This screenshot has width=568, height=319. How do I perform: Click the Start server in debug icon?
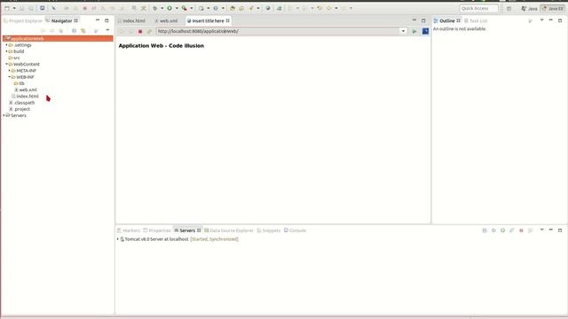point(493,230)
